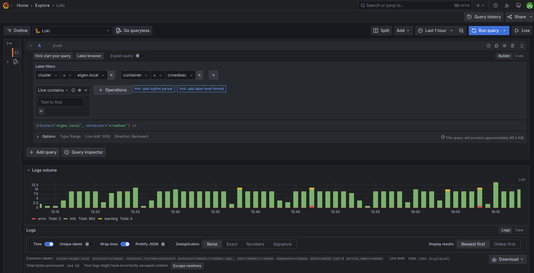
Task: Open the eigen.local value dropdown
Action: point(91,75)
